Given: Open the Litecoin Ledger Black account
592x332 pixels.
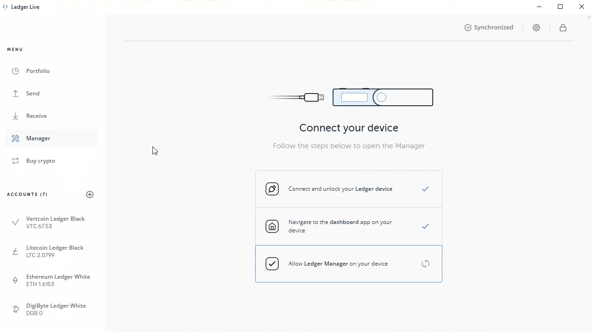Looking at the screenshot, I should [55, 251].
